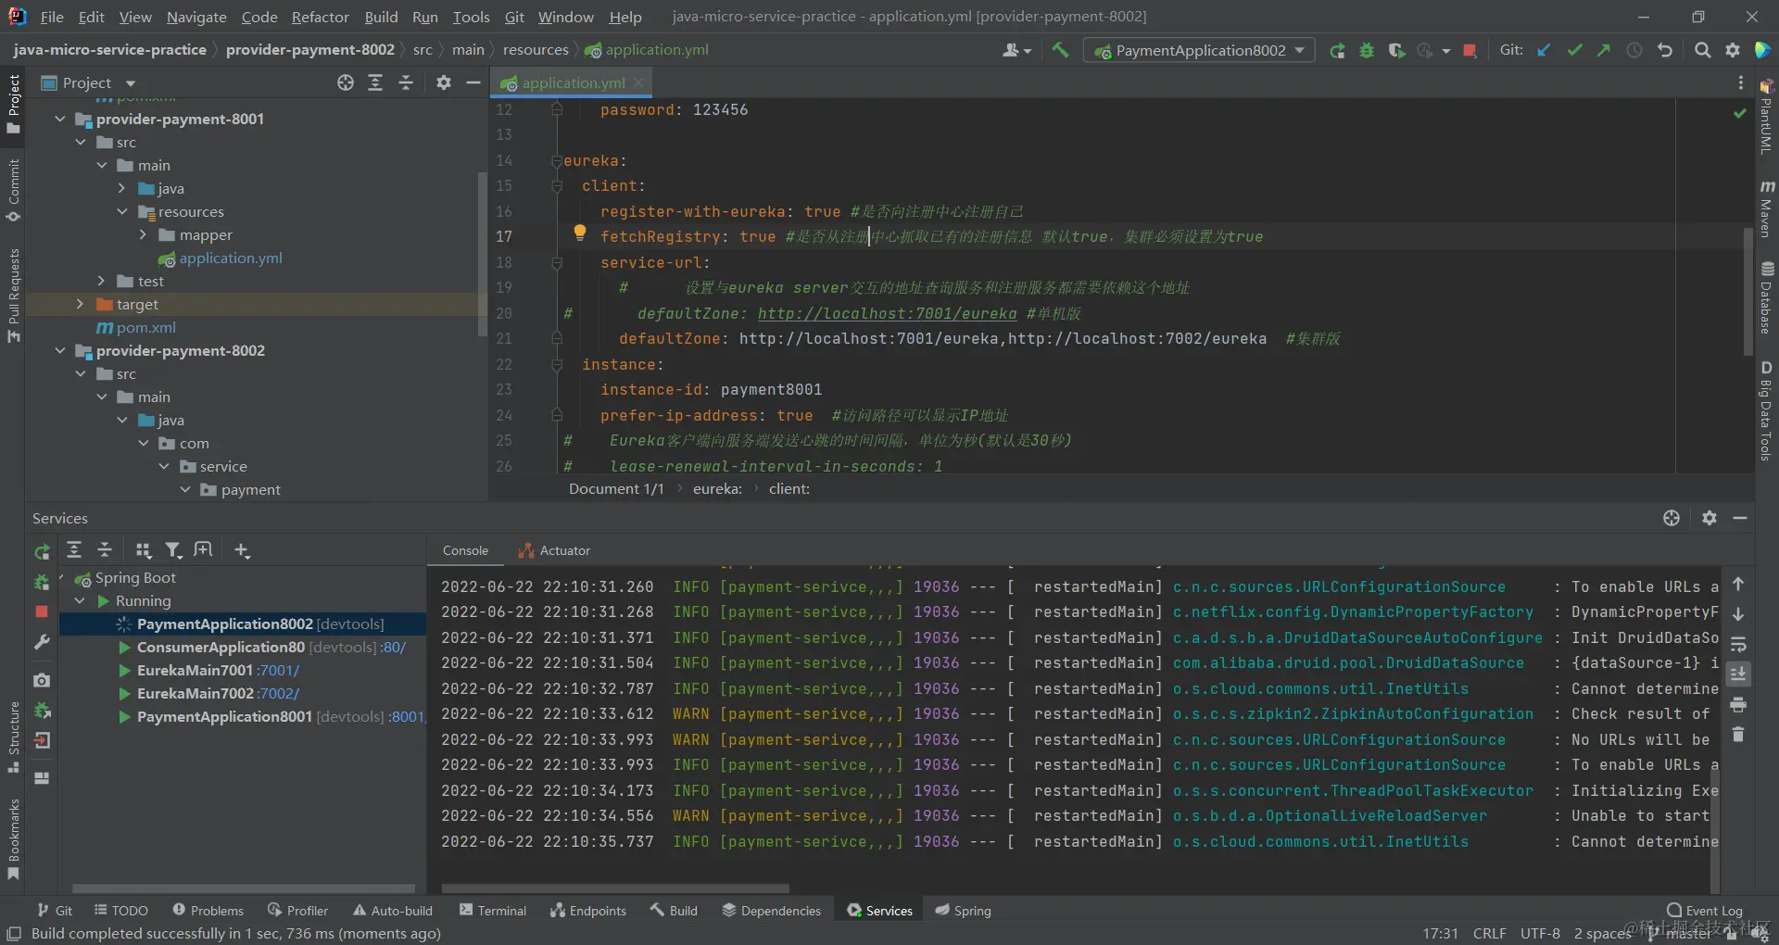Toggle soft-wrap in the console

click(x=1738, y=644)
